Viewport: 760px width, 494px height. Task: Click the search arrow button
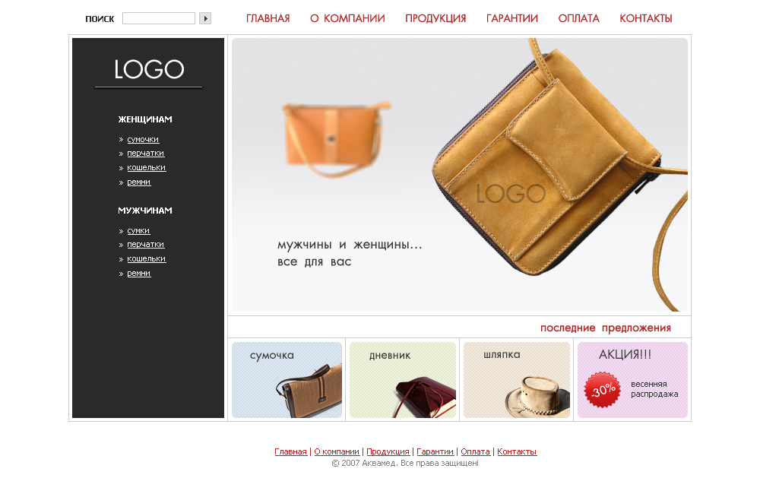pyautogui.click(x=205, y=18)
